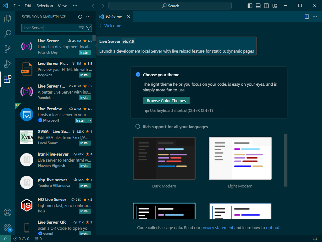Select the dark high contrast theme preview
The height and width of the screenshot is (242, 322).
tap(164, 211)
